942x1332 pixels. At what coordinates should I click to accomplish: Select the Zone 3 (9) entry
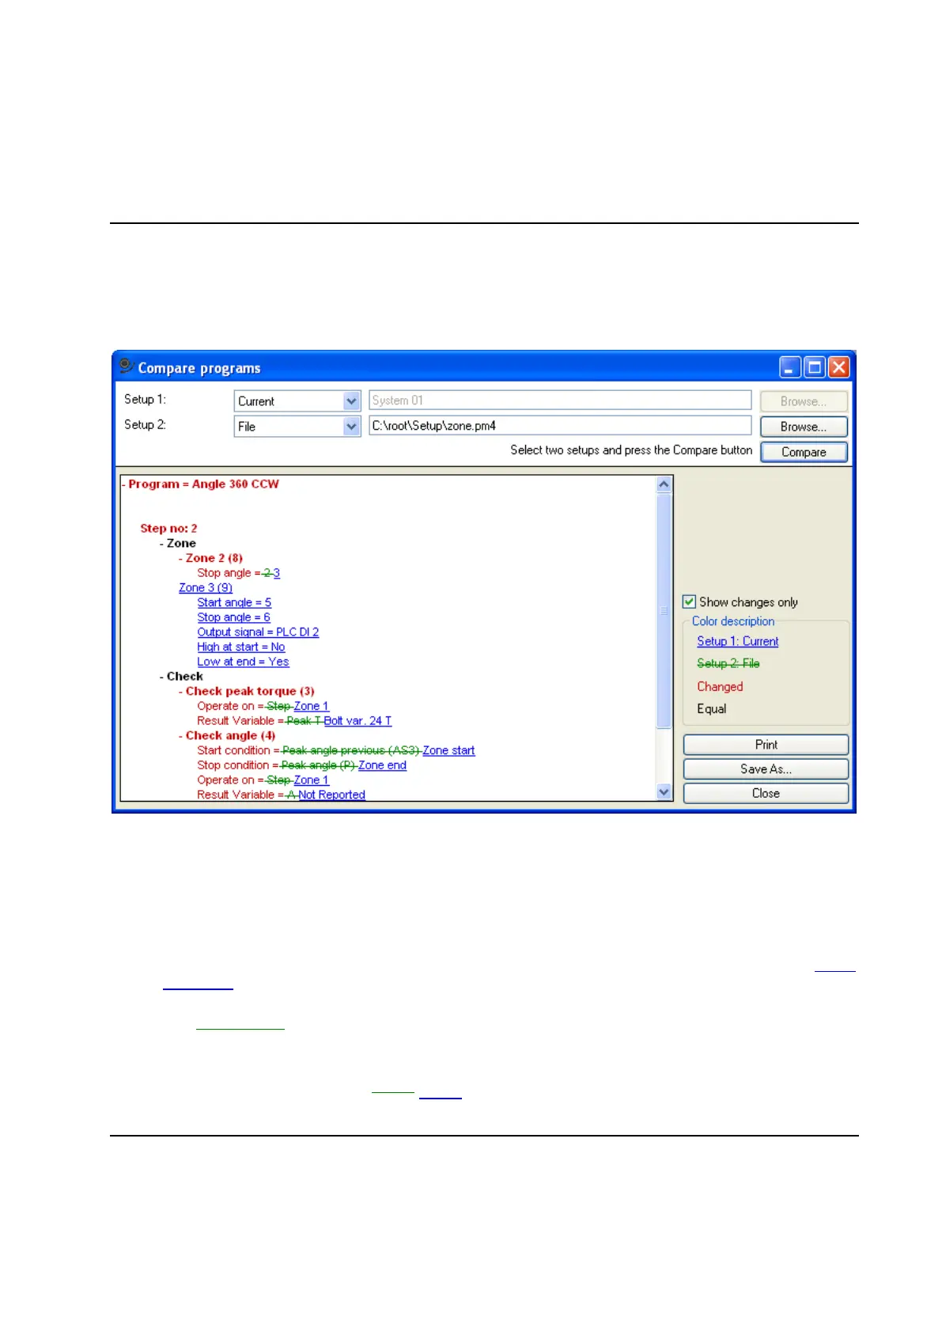206,587
